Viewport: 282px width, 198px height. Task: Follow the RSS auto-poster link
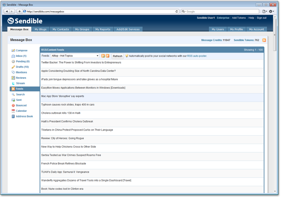[x=197, y=56]
